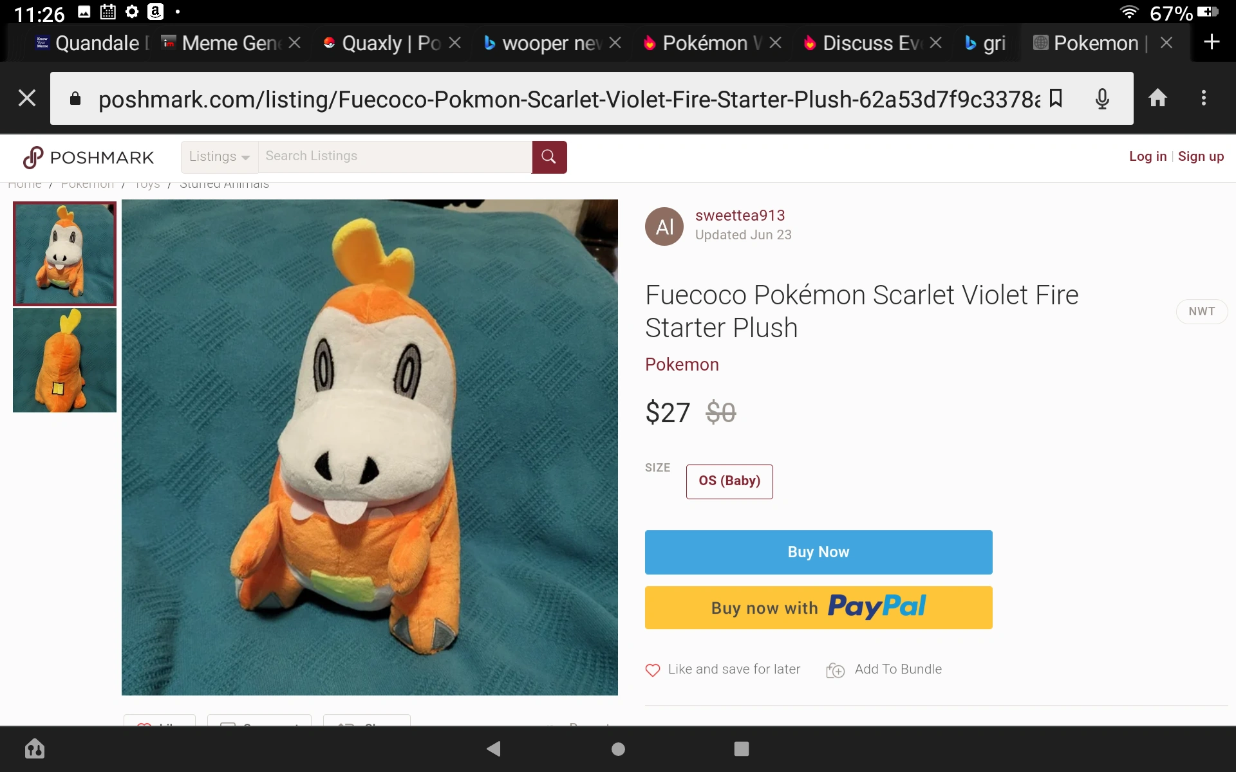Viewport: 1236px width, 772px height.
Task: Open the Pokemon brand link
Action: click(x=681, y=364)
